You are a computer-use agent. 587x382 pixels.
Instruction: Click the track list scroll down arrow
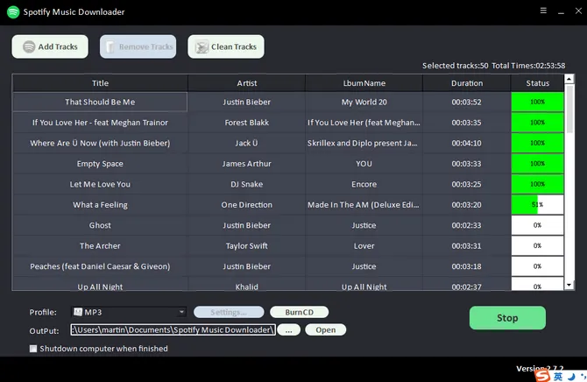[569, 285]
